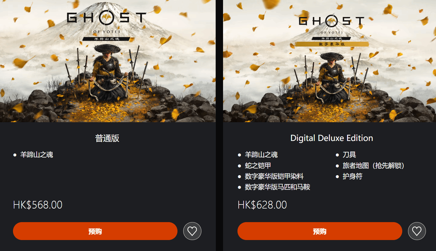Screen dimensions: 436x251
Task: Add Digital Deluxe Edition to the wishlist with its heart icon
Action: click(x=417, y=231)
